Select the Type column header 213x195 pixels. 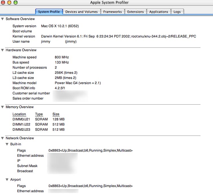tap(39, 114)
